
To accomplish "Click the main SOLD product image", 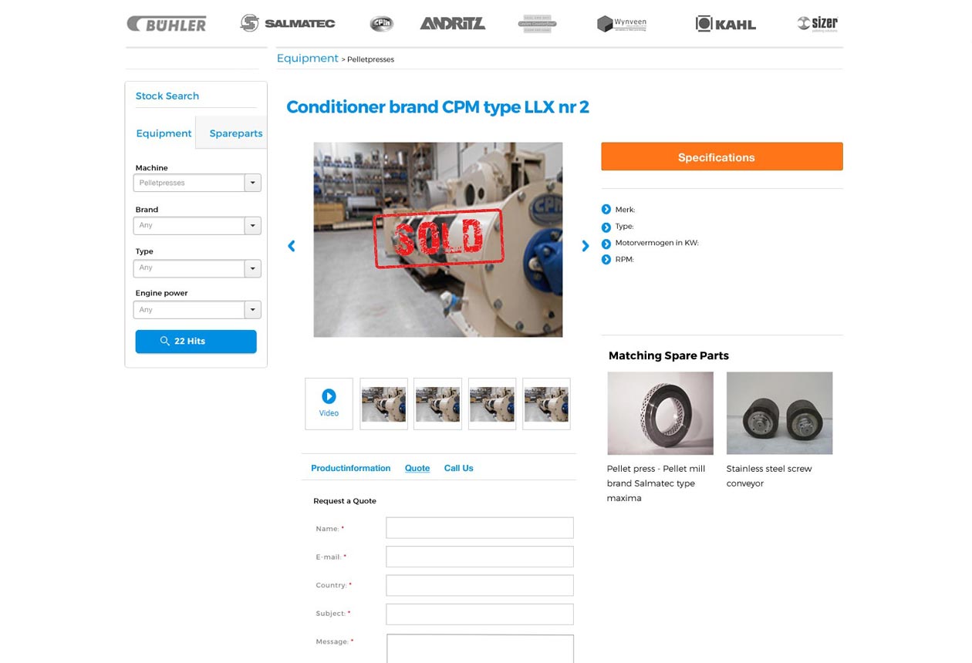I will (x=438, y=240).
